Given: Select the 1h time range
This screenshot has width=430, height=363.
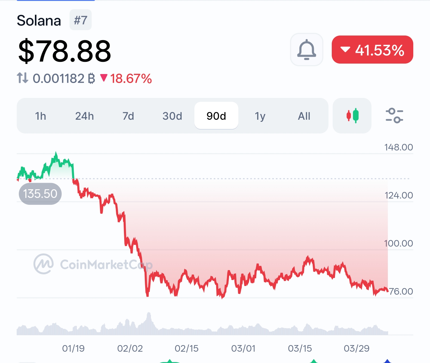Looking at the screenshot, I should 41,116.
